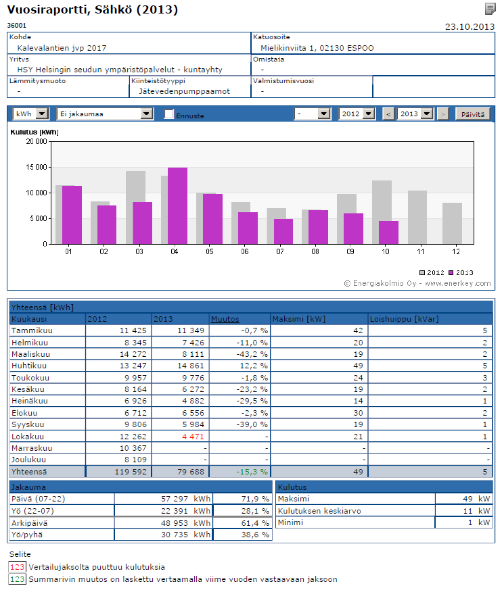
Task: Click the 2013 bar for month 10
Action: pos(388,232)
